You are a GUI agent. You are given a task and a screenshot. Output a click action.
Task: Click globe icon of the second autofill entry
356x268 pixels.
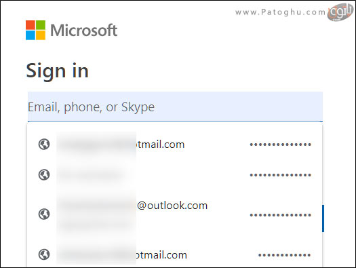click(44, 175)
